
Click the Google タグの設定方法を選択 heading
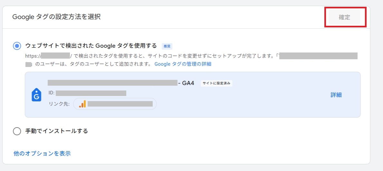pos(56,17)
